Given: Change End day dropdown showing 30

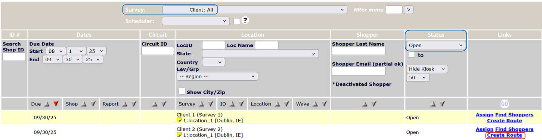Looking at the screenshot, I should [x=72, y=59].
